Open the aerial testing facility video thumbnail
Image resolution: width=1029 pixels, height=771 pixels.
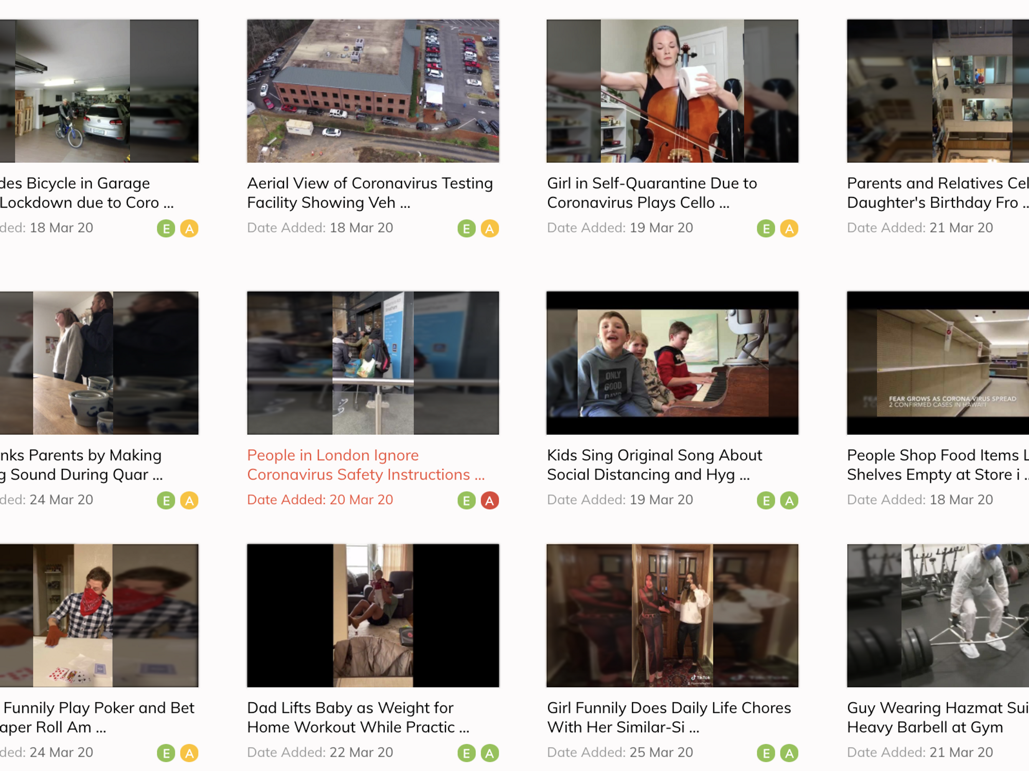coord(373,91)
